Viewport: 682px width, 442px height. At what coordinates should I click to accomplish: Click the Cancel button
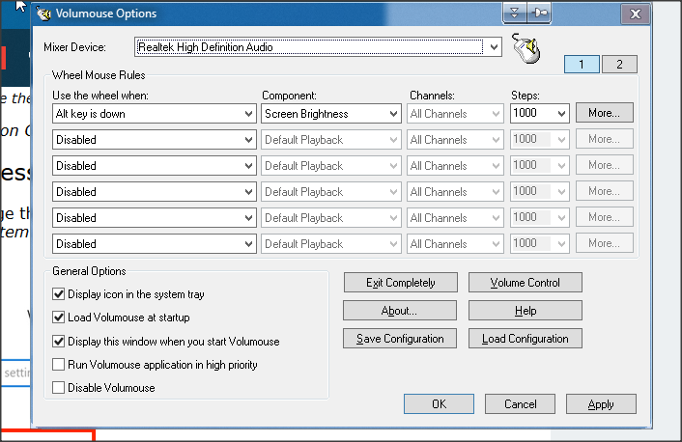pyautogui.click(x=520, y=403)
